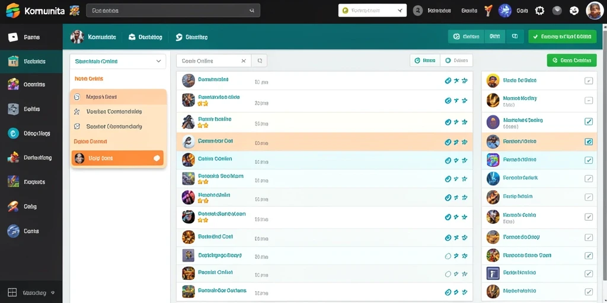
Task: Select the green and purple pixel sidebar item
Action: [x=31, y=182]
